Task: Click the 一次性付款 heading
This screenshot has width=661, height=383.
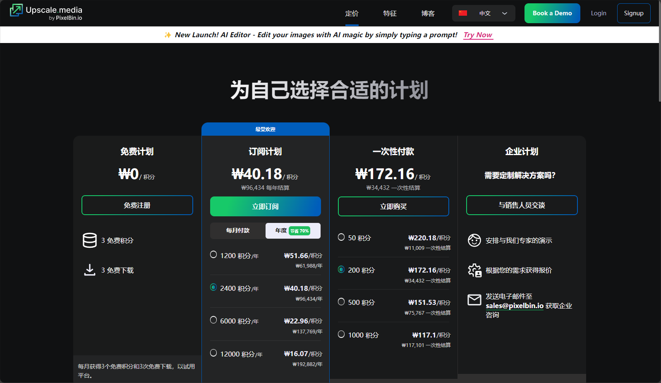Action: click(393, 151)
